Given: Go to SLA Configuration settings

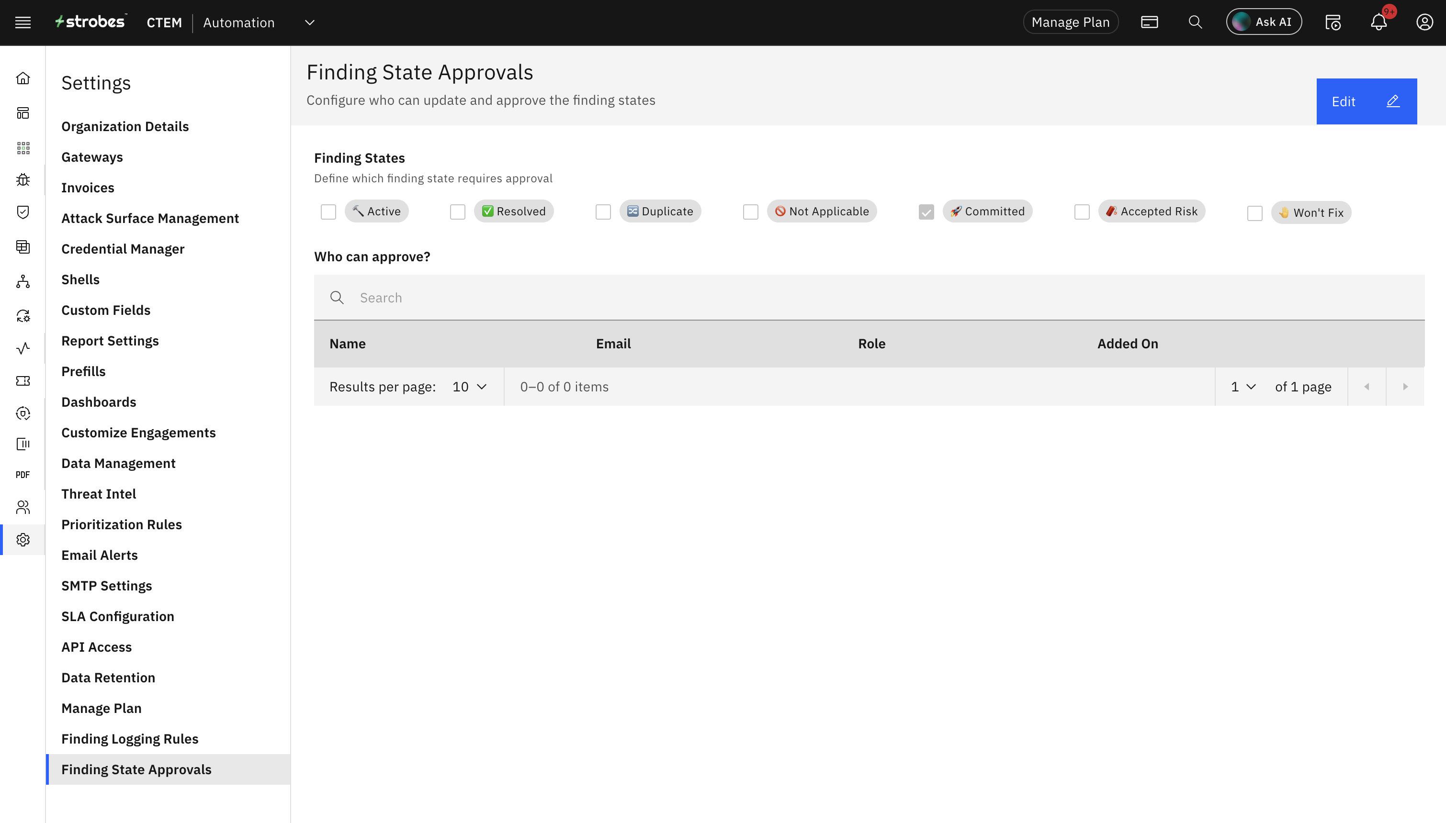Looking at the screenshot, I should (118, 616).
